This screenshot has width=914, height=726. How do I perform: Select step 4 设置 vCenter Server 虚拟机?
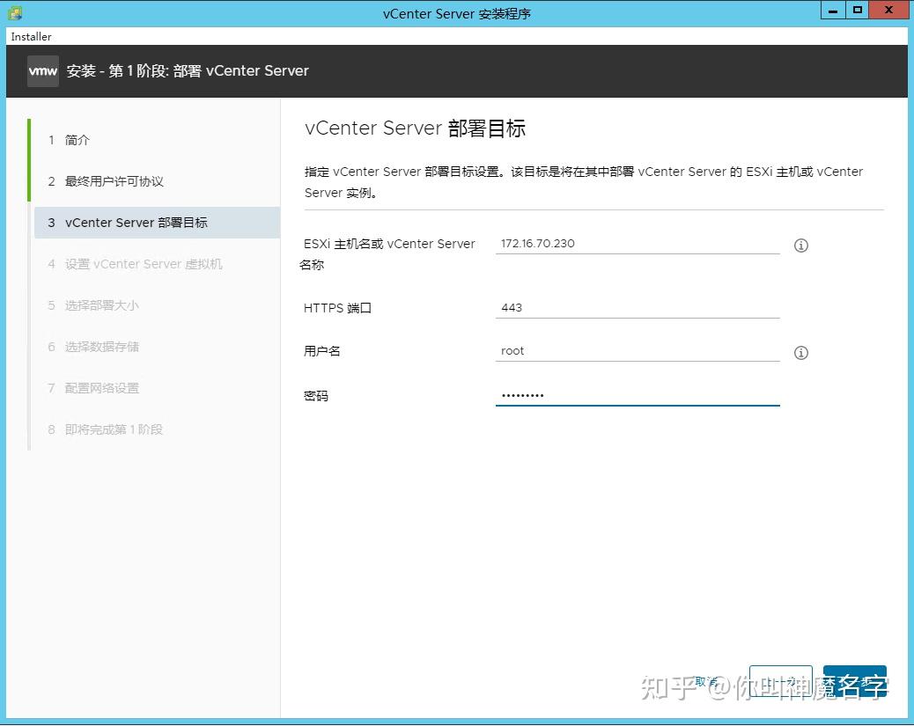pos(136,264)
